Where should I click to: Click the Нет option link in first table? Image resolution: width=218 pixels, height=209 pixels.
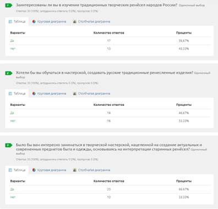[x=13, y=49]
